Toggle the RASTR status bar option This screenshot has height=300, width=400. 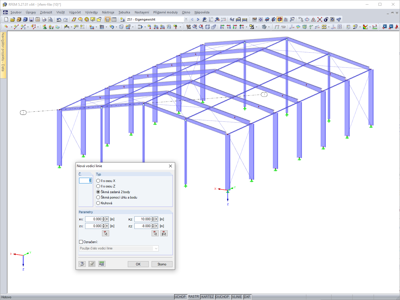click(193, 297)
